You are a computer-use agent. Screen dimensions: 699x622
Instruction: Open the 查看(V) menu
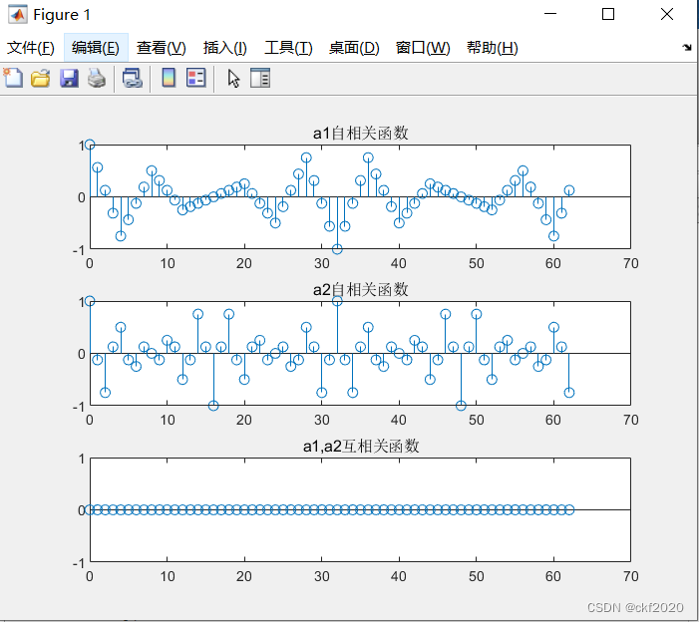pos(161,48)
